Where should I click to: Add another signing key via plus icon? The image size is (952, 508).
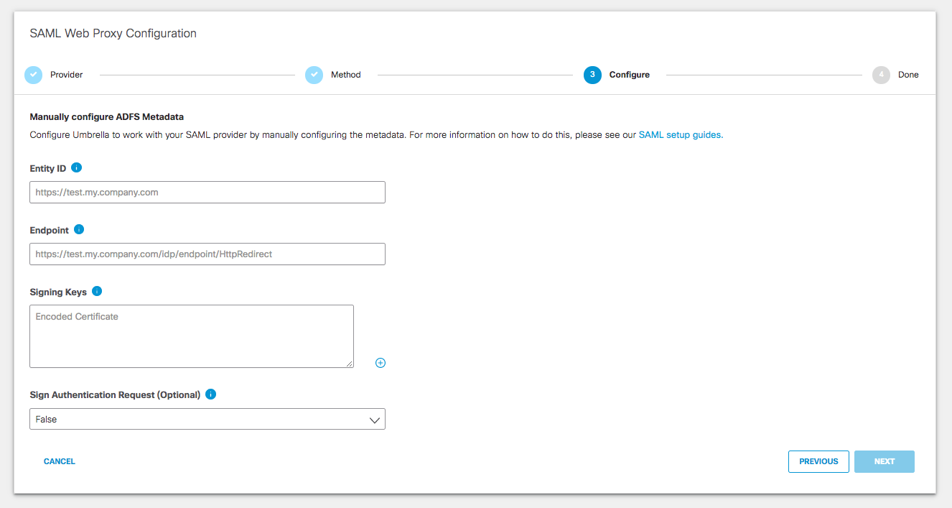(380, 363)
